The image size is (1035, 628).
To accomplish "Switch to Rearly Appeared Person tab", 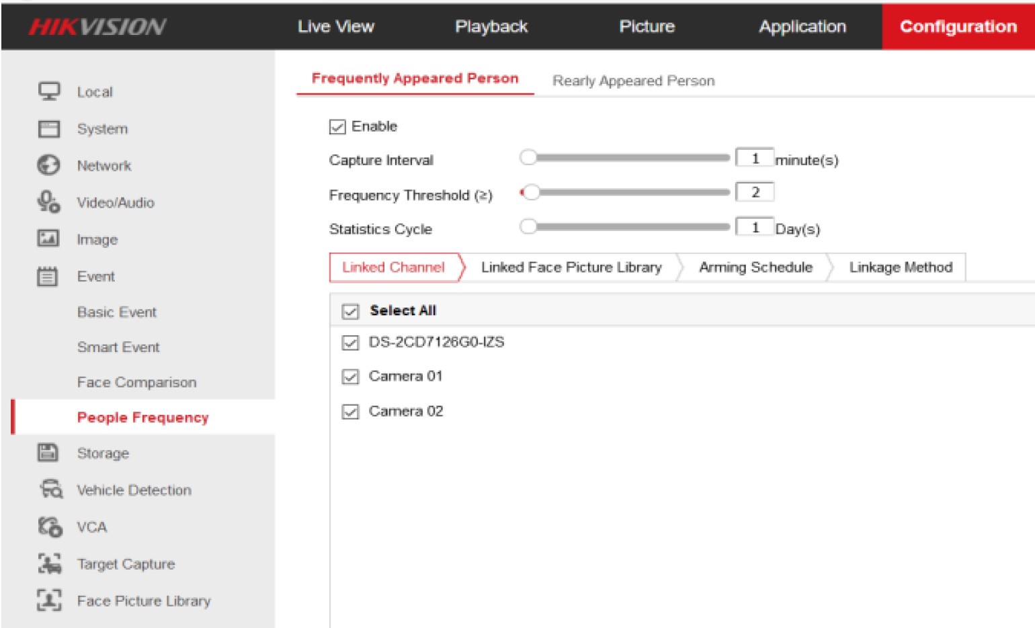I will tap(633, 81).
